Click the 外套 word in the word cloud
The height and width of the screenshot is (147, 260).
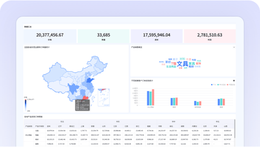(x=188, y=59)
